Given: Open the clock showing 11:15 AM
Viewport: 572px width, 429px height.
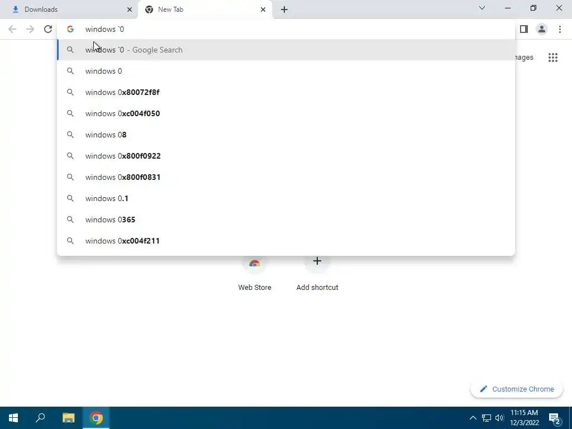Looking at the screenshot, I should [524, 418].
